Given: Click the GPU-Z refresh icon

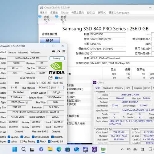Looking at the screenshot, I should coord(59,51).
